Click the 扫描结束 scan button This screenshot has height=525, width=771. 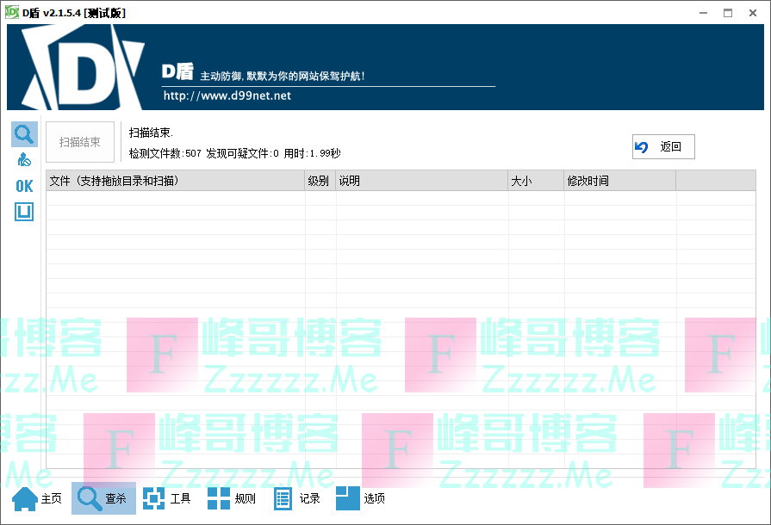tap(80, 143)
